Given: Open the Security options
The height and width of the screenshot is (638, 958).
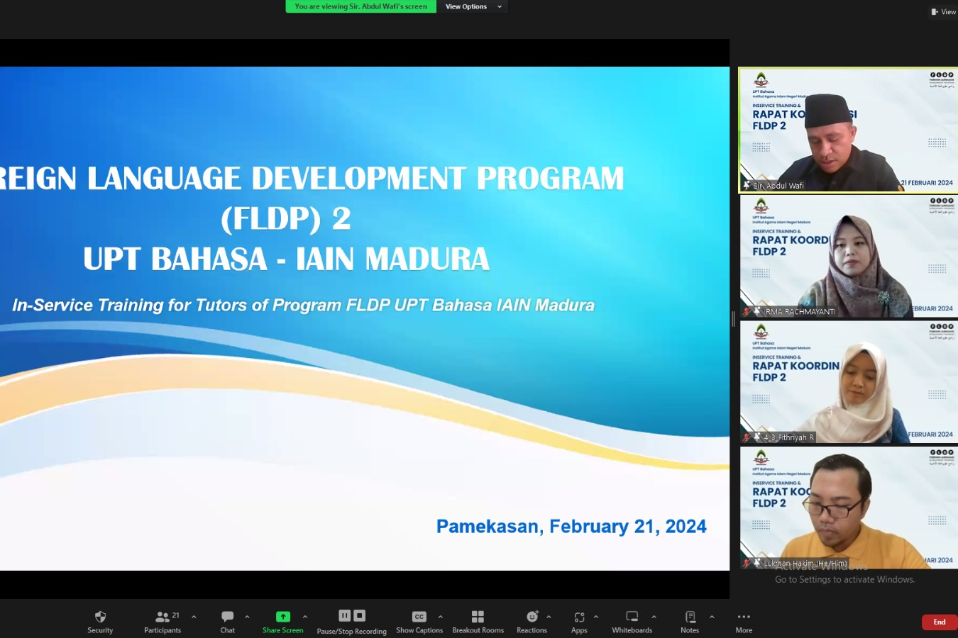Looking at the screenshot, I should [x=99, y=621].
